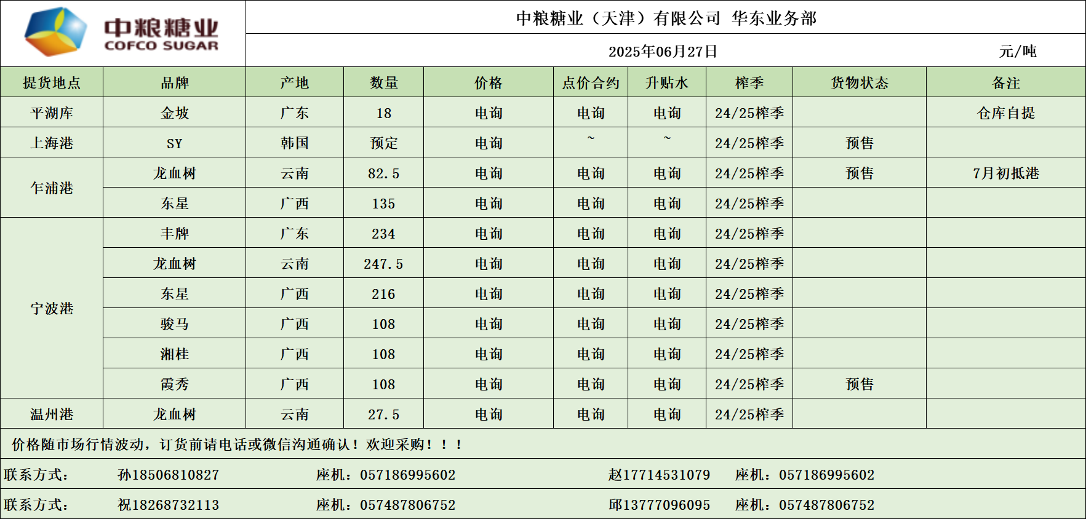Click the COFCO Sugar logo

[122, 33]
